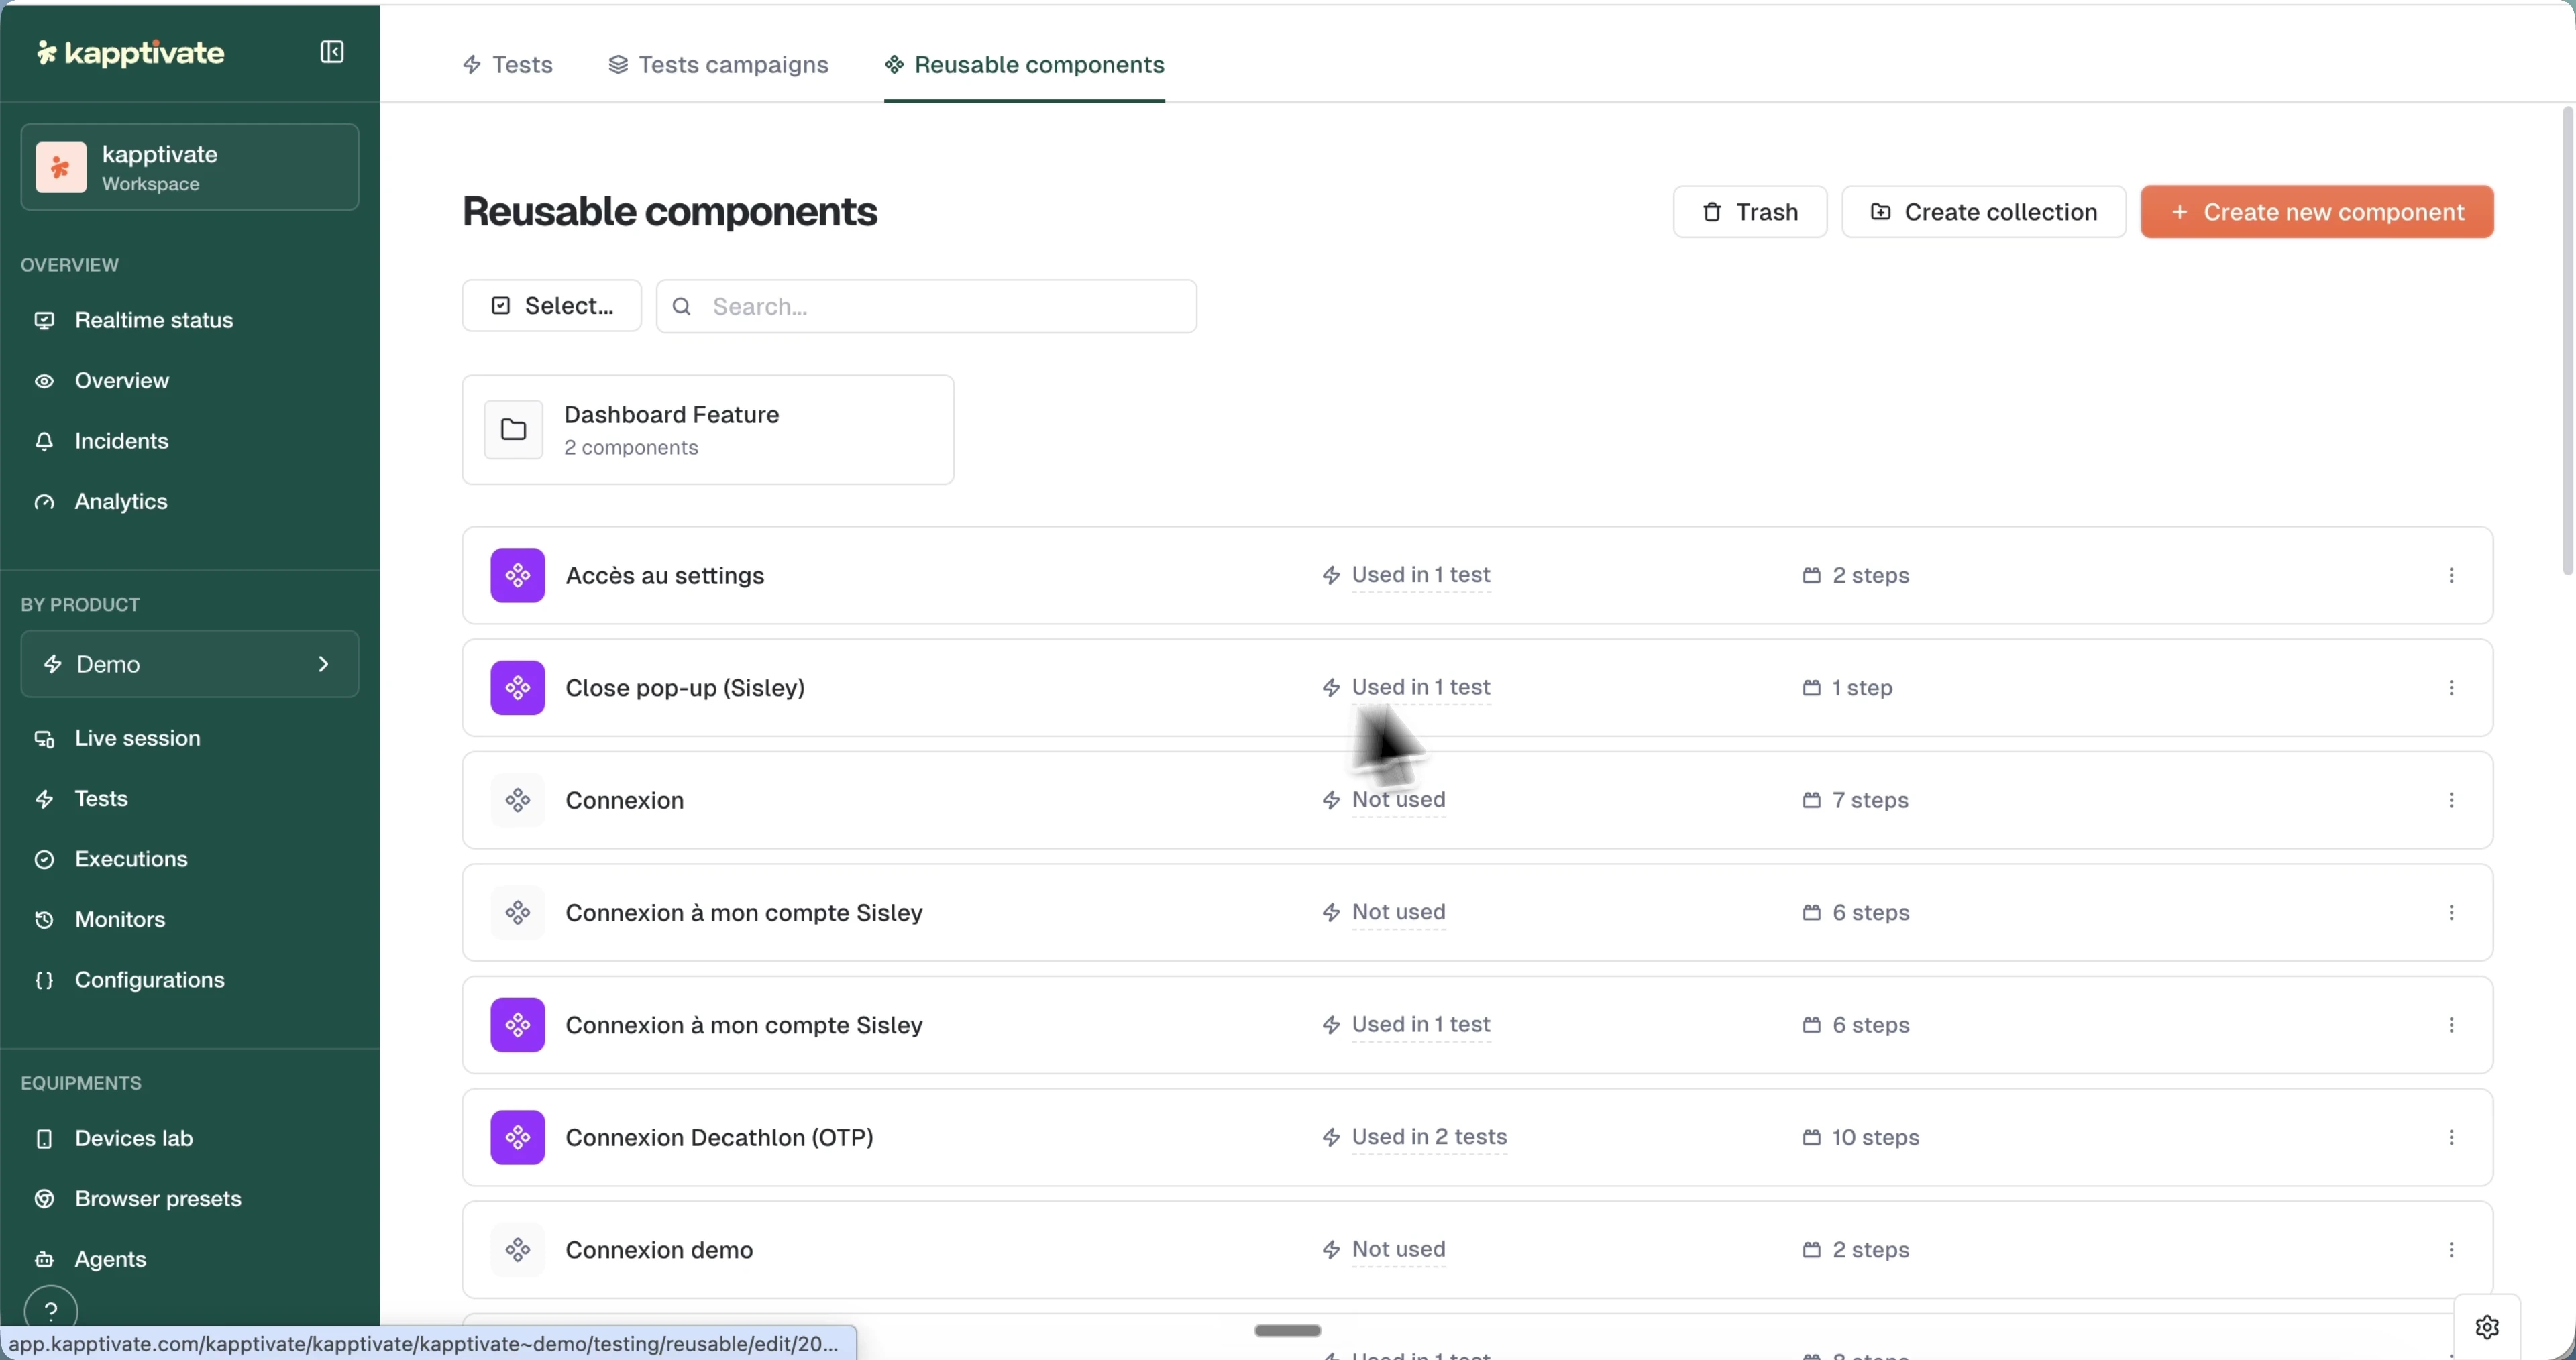The height and width of the screenshot is (1360, 2576).
Task: Open the Accès au settings component
Action: [664, 576]
